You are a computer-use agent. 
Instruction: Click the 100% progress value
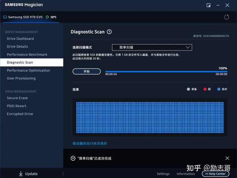coord(223,68)
